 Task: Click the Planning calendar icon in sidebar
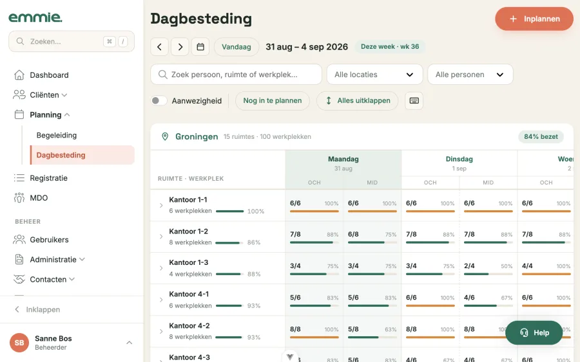coord(19,114)
